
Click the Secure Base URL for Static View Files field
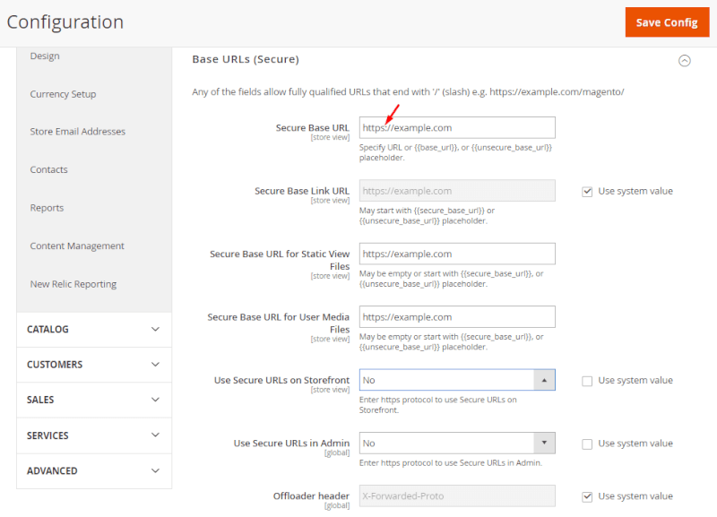(457, 254)
